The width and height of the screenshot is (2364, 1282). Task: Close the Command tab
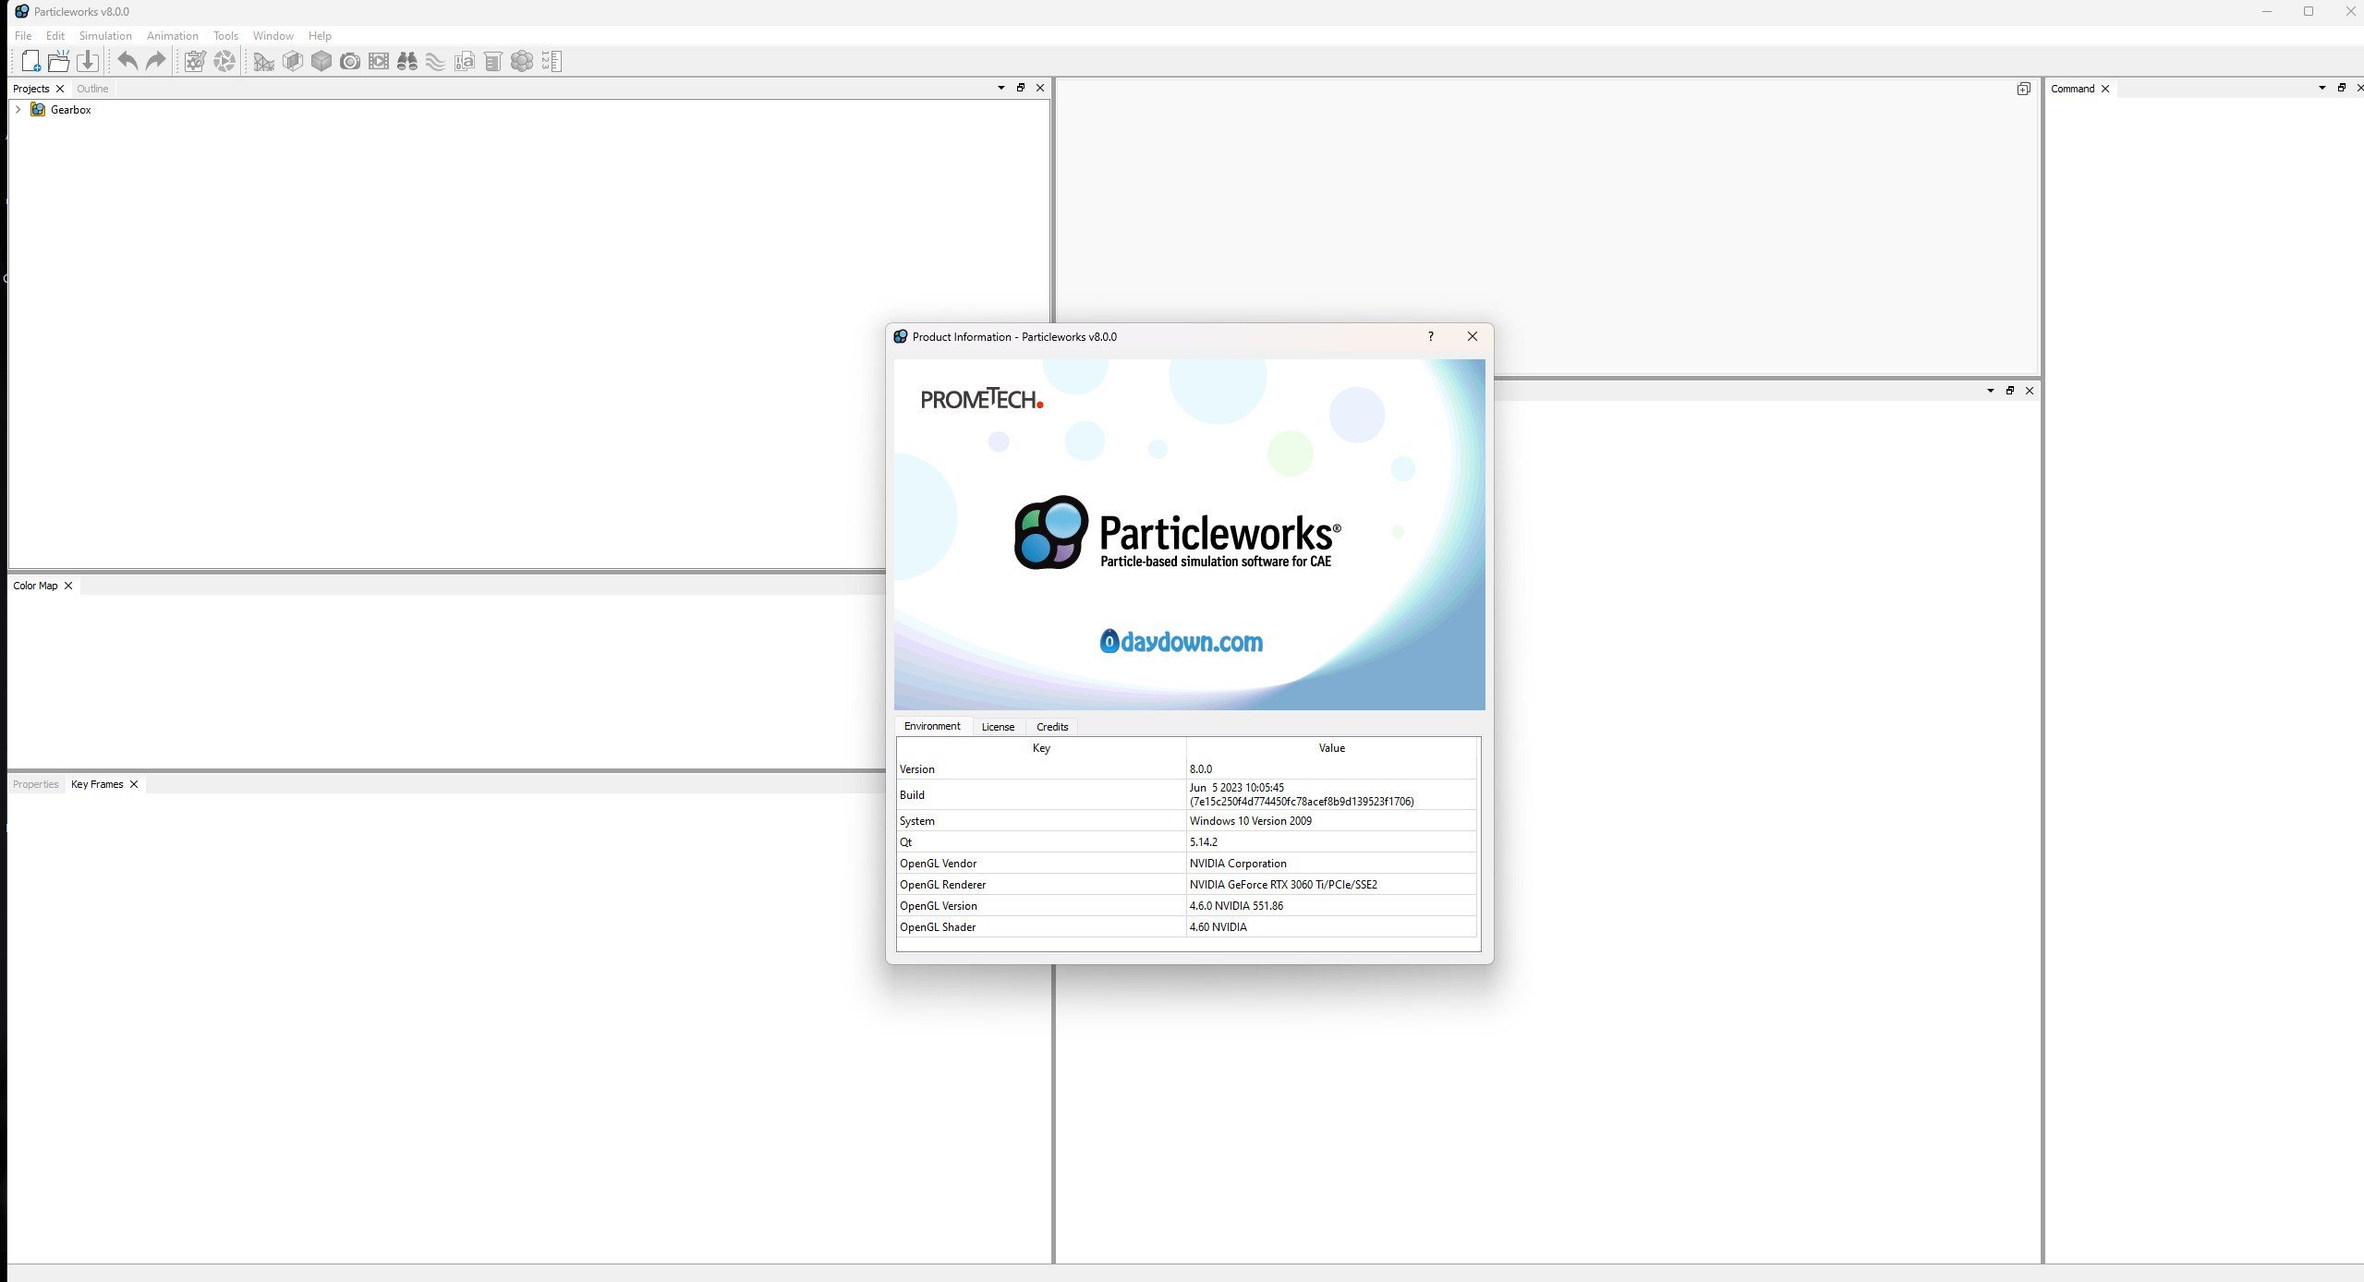pyautogui.click(x=2105, y=89)
